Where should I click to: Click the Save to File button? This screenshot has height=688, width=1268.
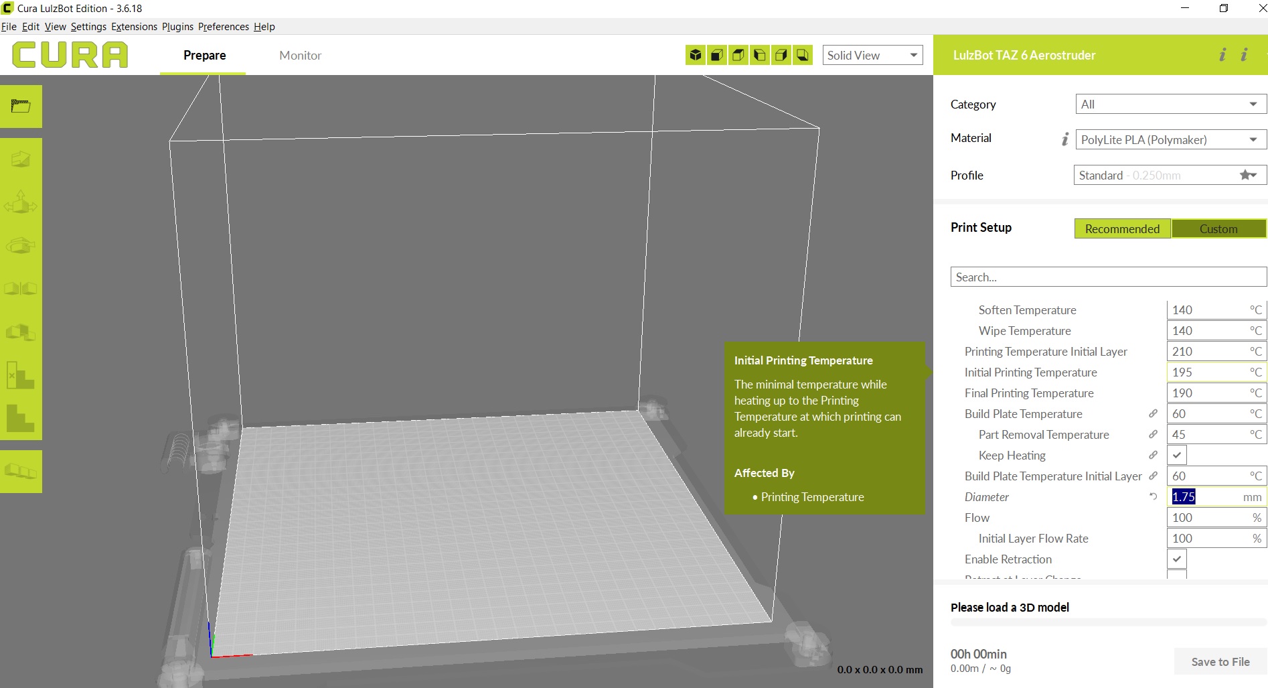tap(1220, 662)
